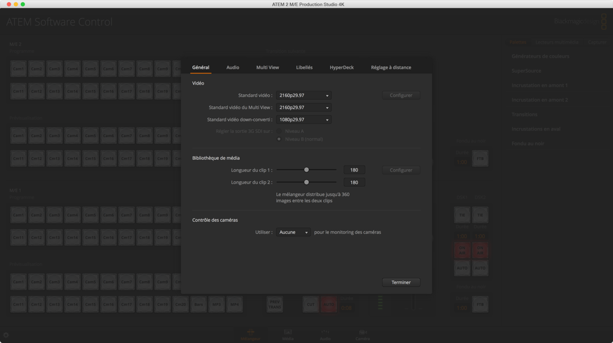Click Configurer next to Standard vidéo
Viewport: 613px width, 343px height.
(x=401, y=96)
